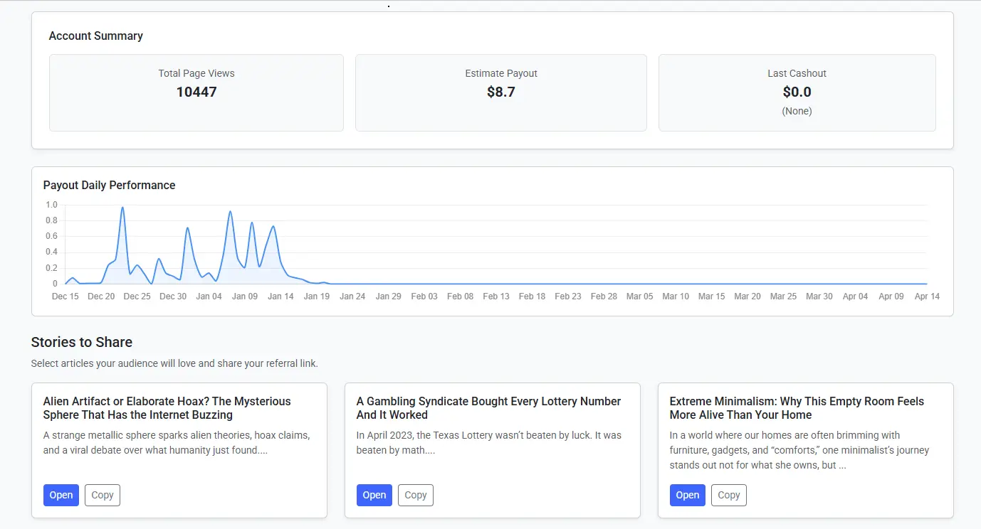Click the Texas Lottery description text
The width and height of the screenshot is (981, 529).
pos(488,442)
